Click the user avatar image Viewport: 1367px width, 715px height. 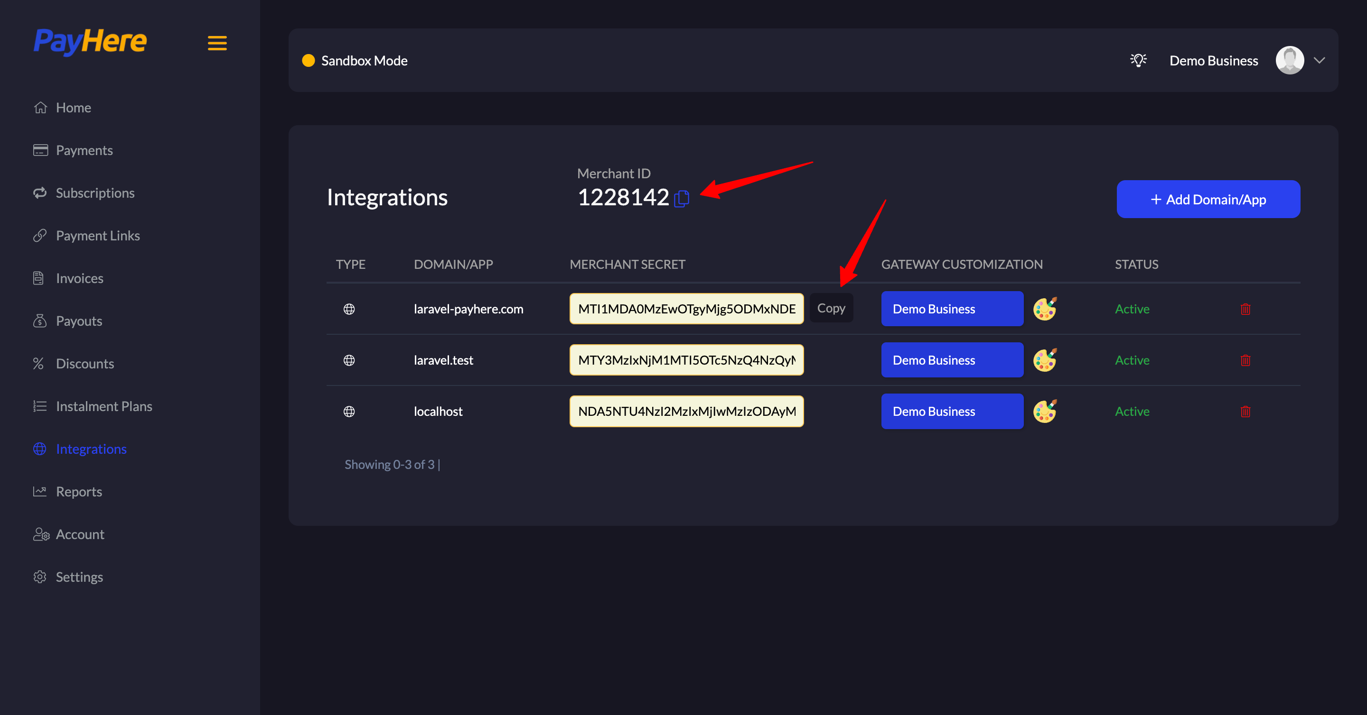coord(1290,60)
